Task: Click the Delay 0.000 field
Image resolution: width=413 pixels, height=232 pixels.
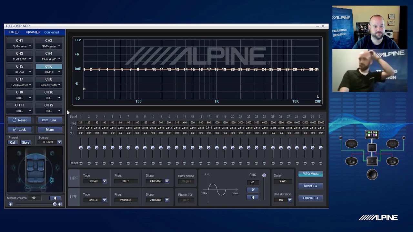Action: coord(282,181)
